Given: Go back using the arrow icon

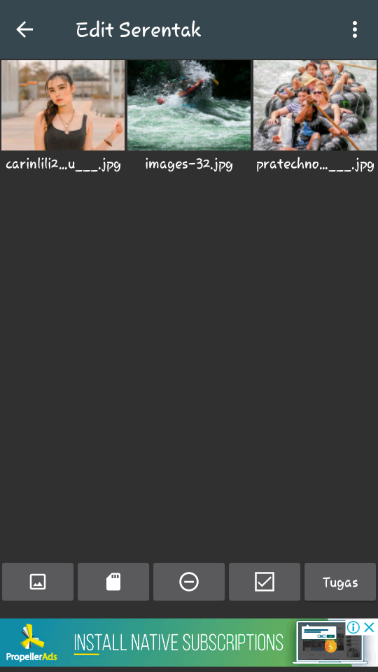Looking at the screenshot, I should pyautogui.click(x=24, y=29).
